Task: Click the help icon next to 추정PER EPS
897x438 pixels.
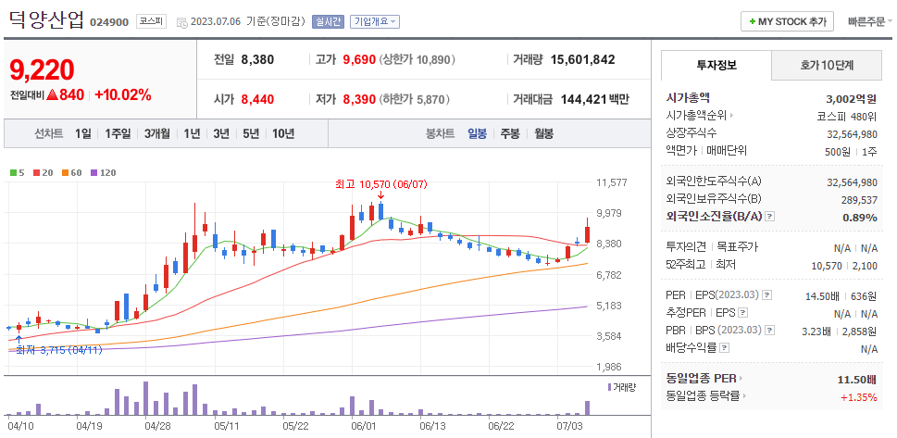Action: pos(742,313)
